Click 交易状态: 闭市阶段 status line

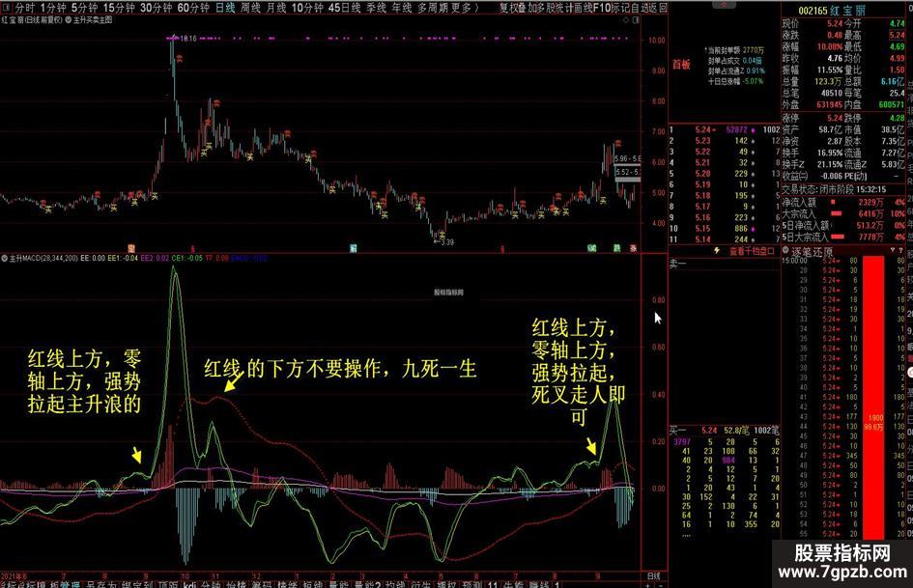(x=834, y=189)
